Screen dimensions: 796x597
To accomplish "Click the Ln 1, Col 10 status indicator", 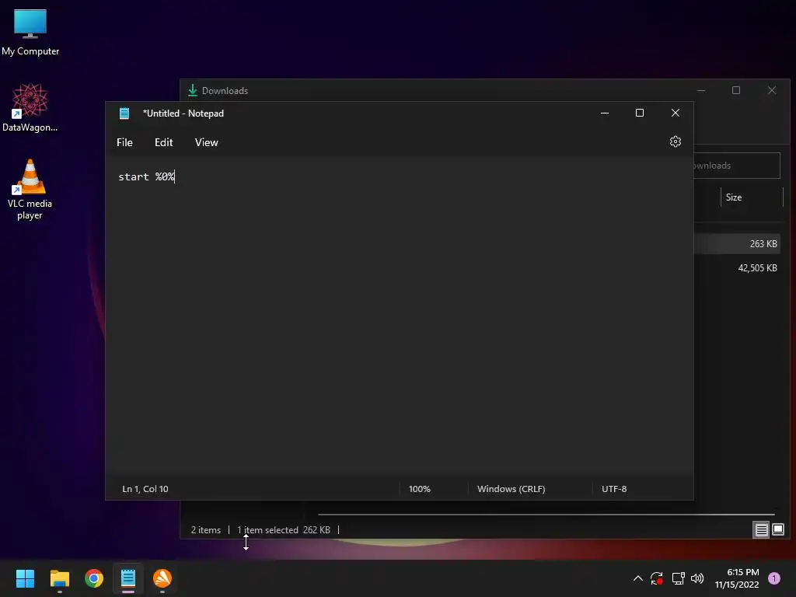I will click(145, 489).
